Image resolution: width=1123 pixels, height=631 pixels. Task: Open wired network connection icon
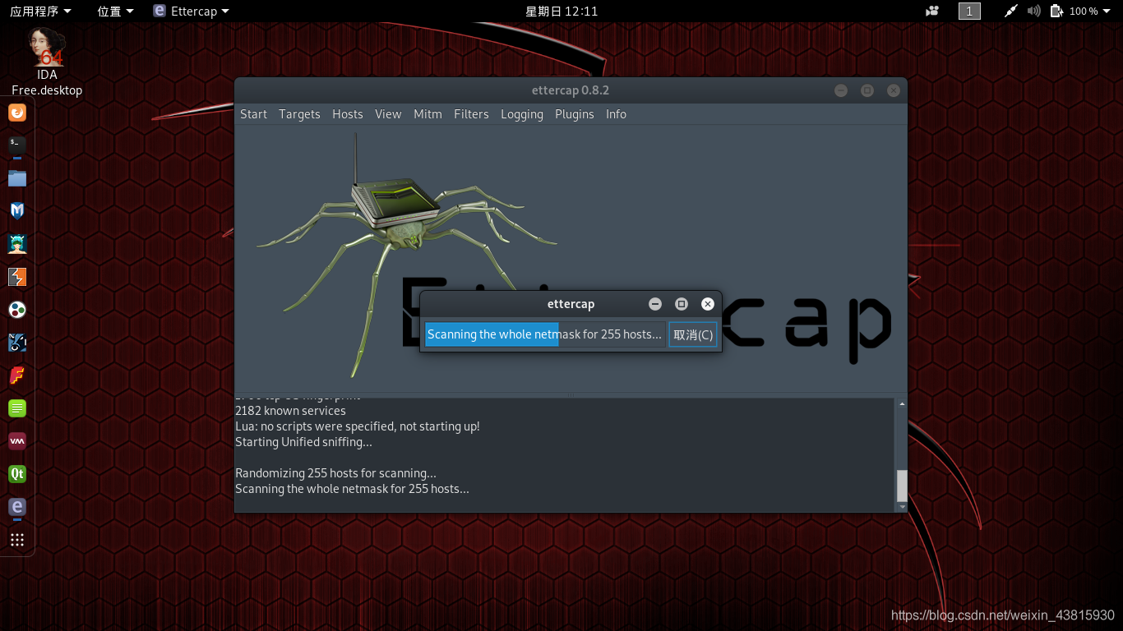[x=1011, y=11]
